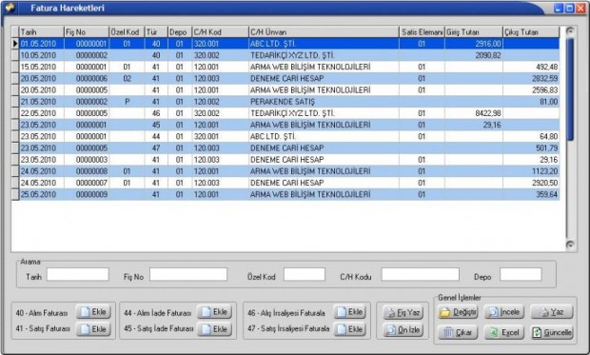
Task: Click the vertical scrollbar thumb of the grid
Action: [570, 89]
